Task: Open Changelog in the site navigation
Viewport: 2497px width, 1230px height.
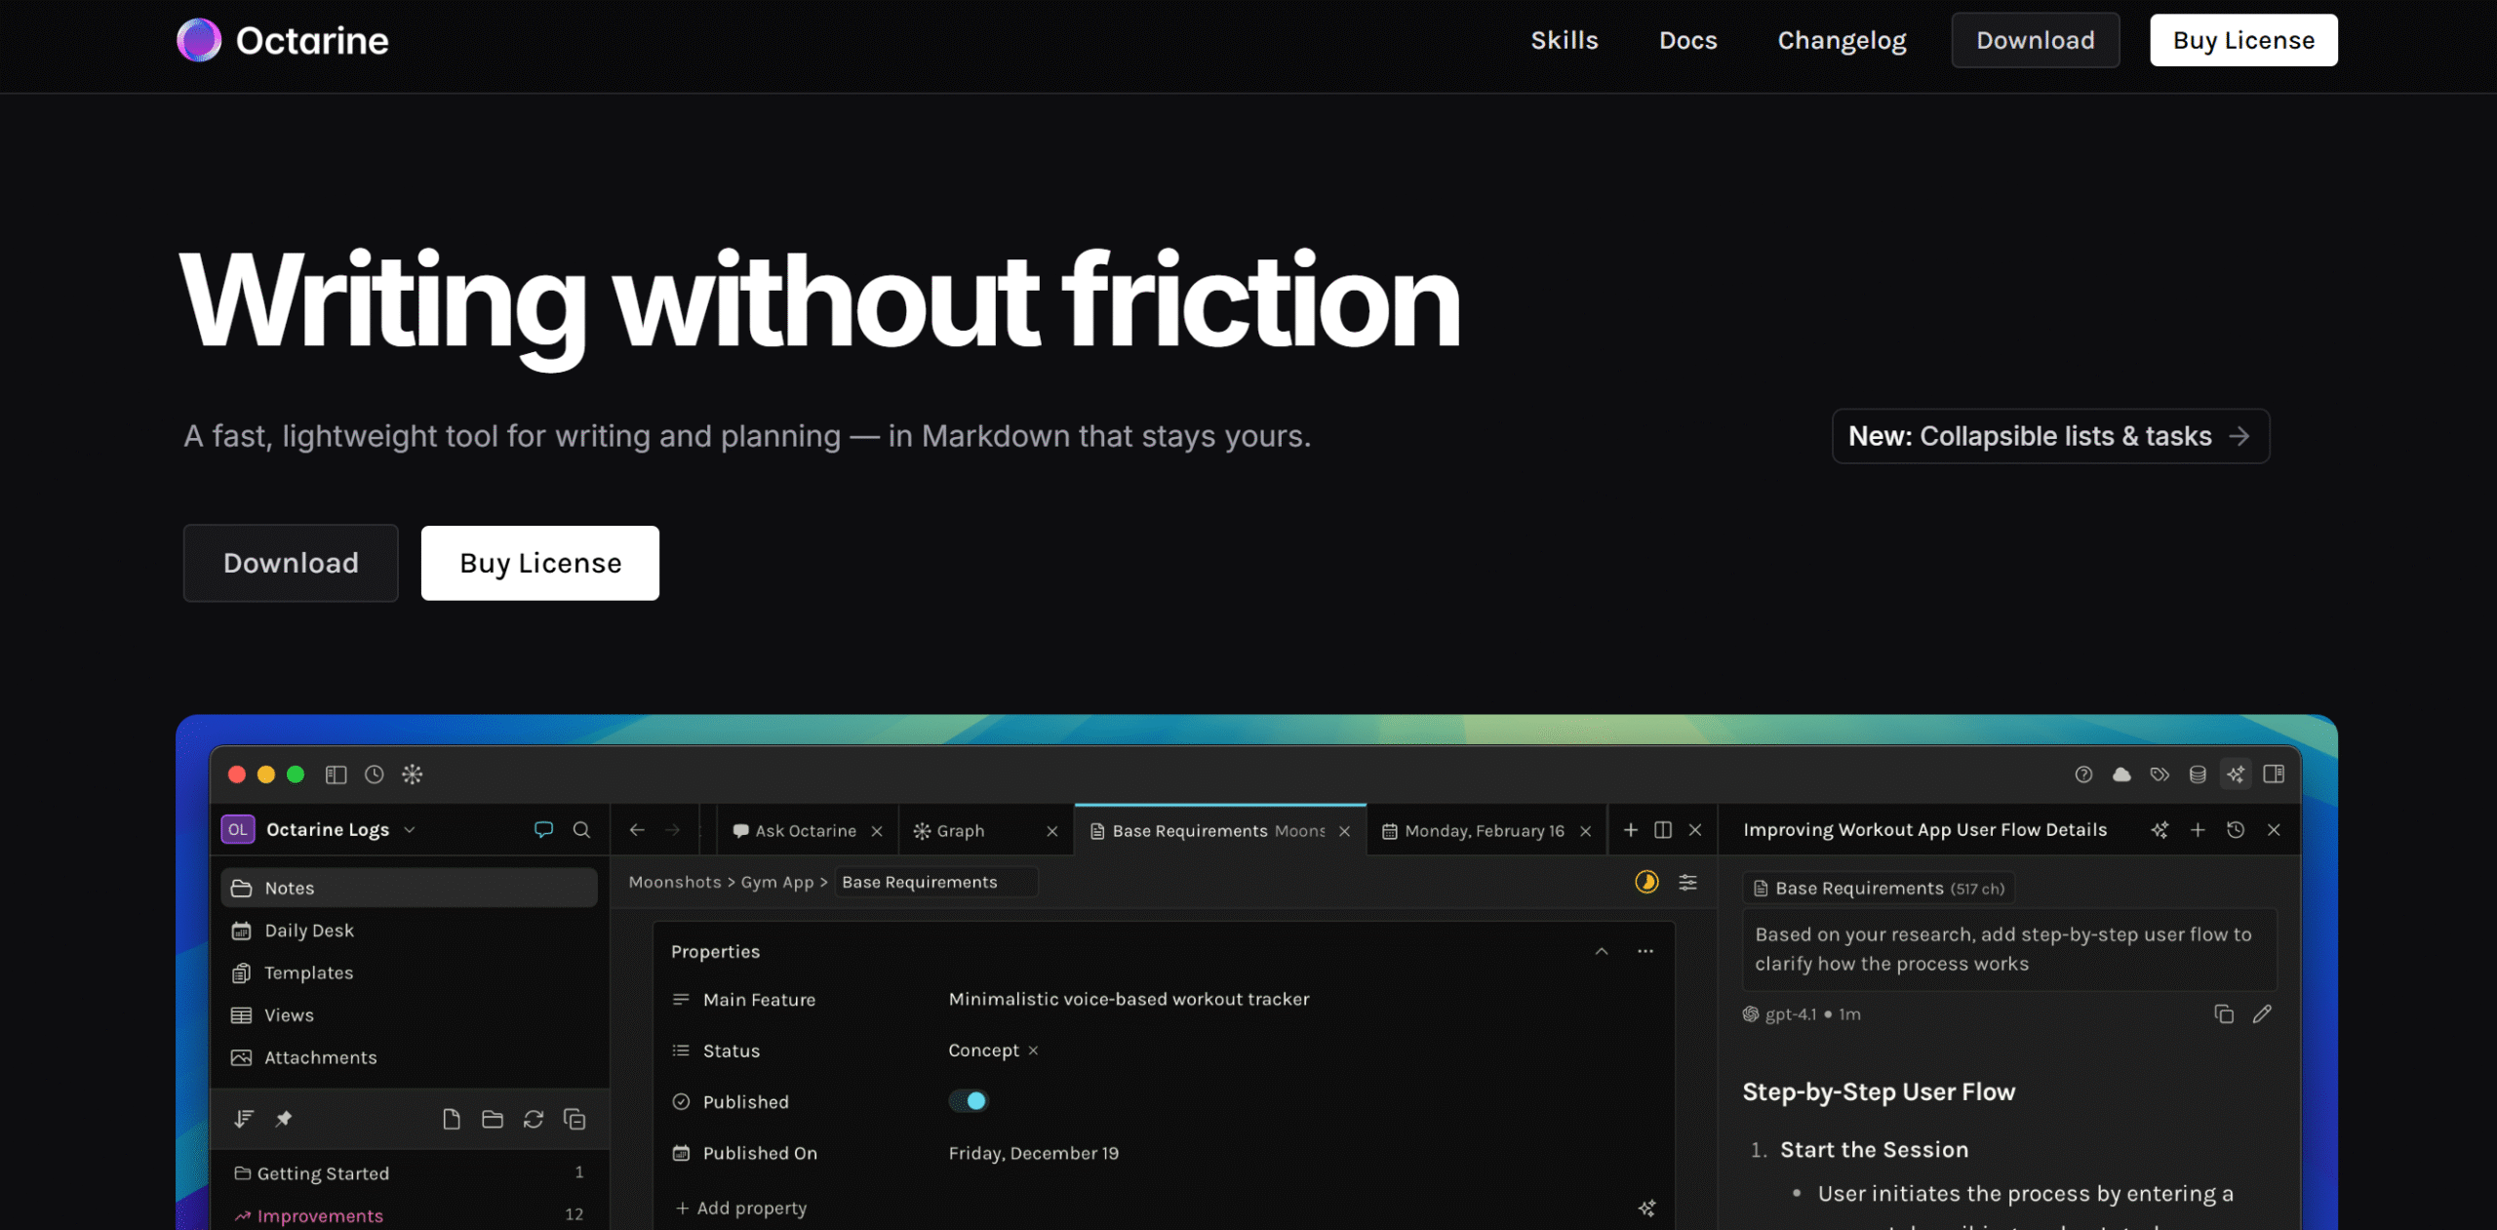Action: (1842, 40)
